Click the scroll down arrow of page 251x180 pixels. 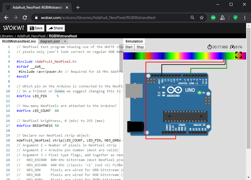point(248,177)
